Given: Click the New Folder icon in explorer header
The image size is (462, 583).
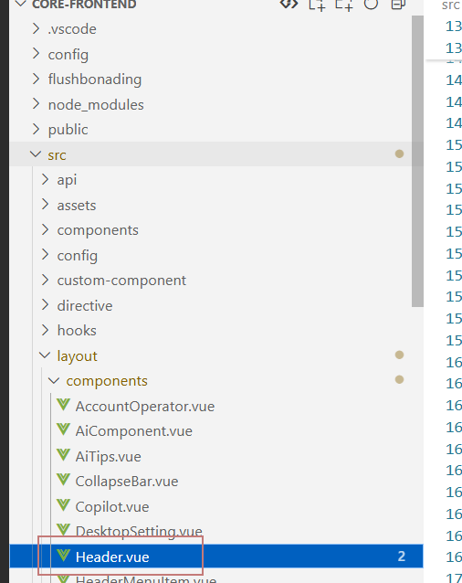Looking at the screenshot, I should pos(344,5).
